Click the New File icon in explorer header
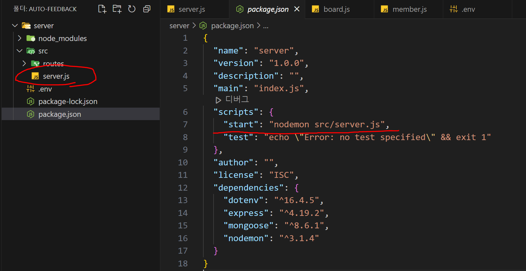This screenshot has width=526, height=271. click(x=102, y=9)
